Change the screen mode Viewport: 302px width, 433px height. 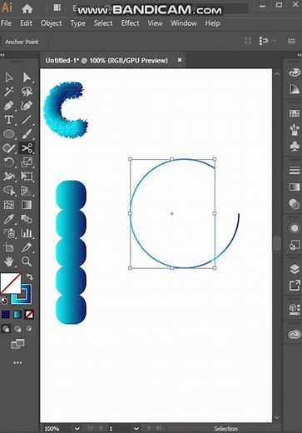17,344
